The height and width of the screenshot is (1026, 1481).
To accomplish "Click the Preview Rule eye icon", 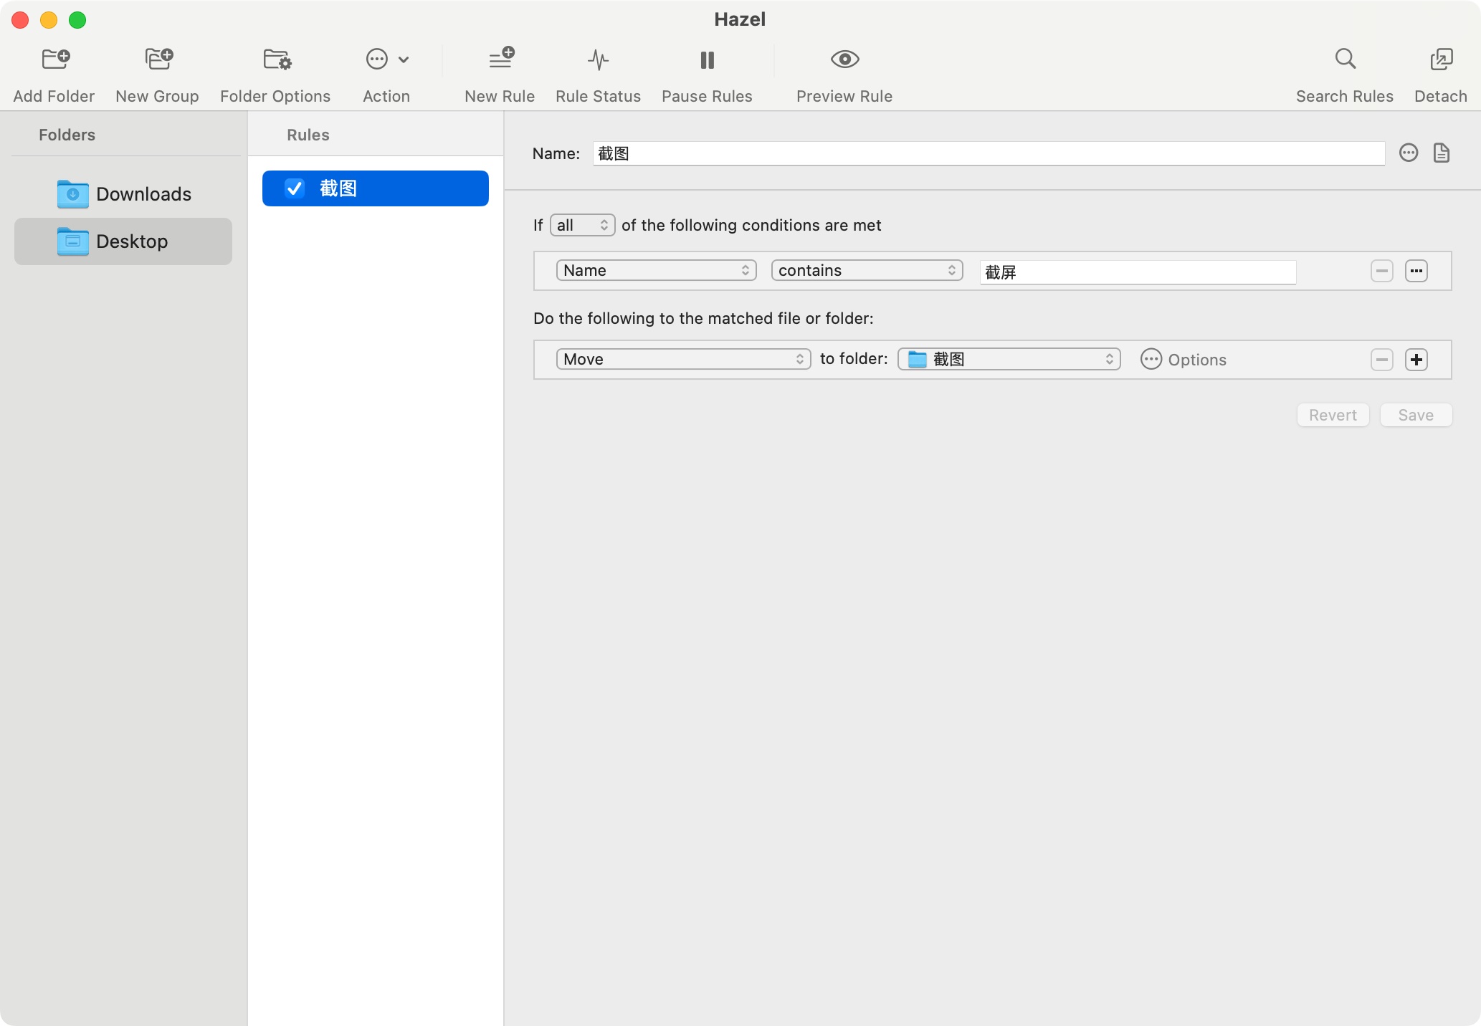I will (844, 59).
